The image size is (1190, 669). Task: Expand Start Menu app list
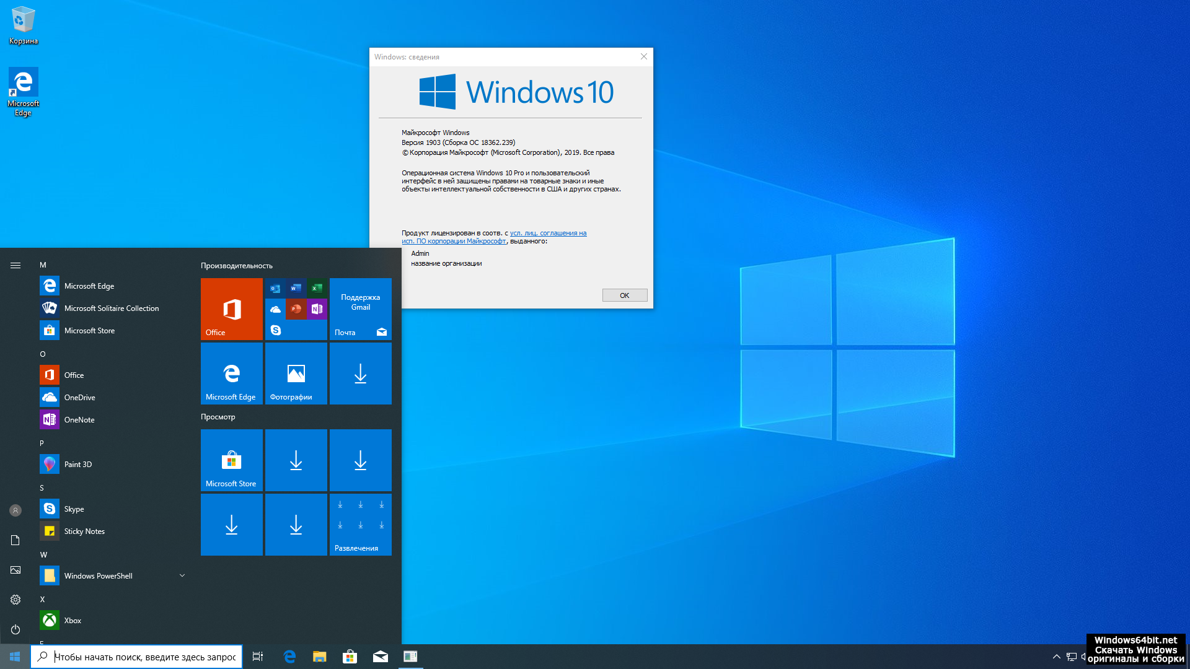pos(15,265)
